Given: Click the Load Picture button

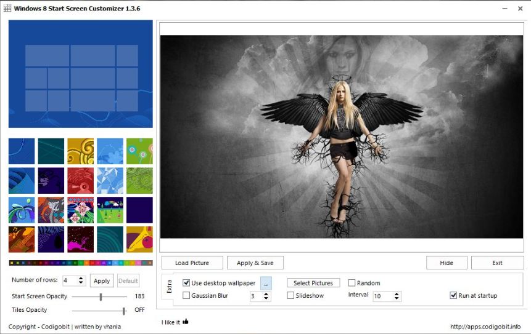Looking at the screenshot, I should click(192, 263).
